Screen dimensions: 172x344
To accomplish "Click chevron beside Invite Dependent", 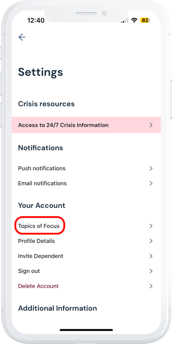I will [151, 256].
